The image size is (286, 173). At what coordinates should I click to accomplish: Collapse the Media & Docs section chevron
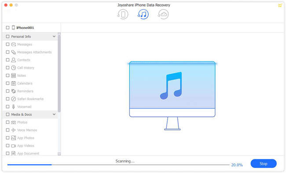point(54,114)
